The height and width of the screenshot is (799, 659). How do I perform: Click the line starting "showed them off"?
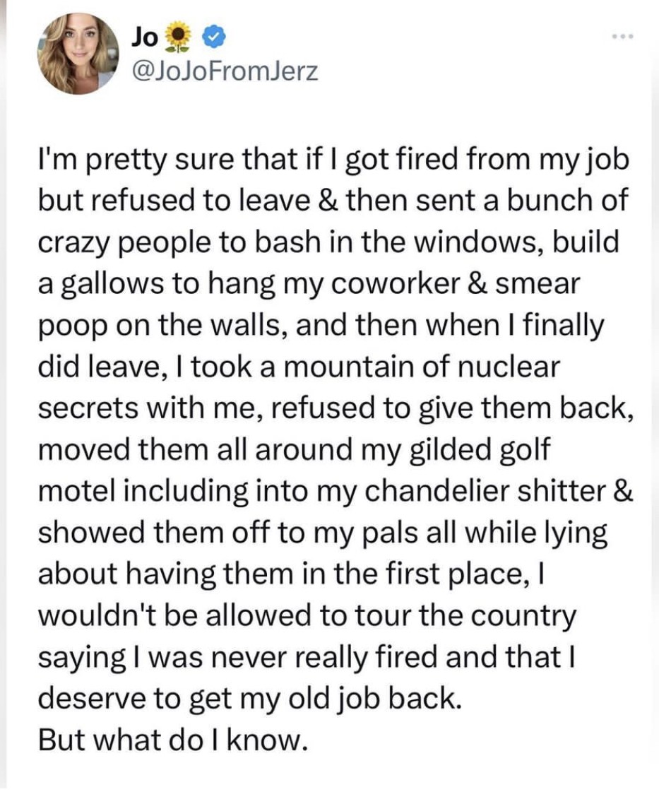pyautogui.click(x=323, y=533)
